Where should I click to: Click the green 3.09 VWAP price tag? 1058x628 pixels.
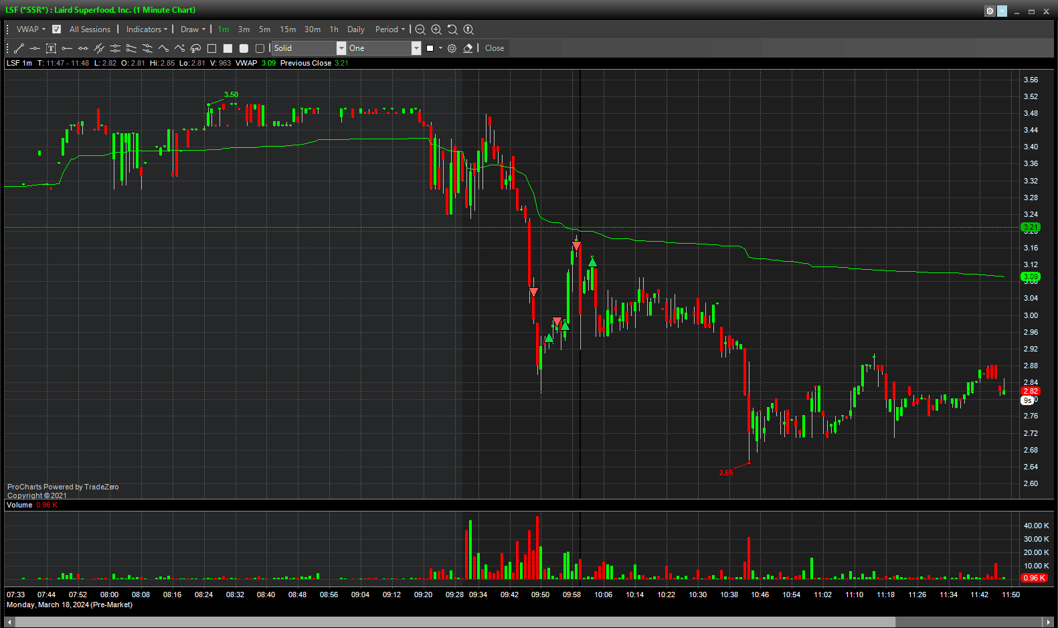pyautogui.click(x=1031, y=277)
